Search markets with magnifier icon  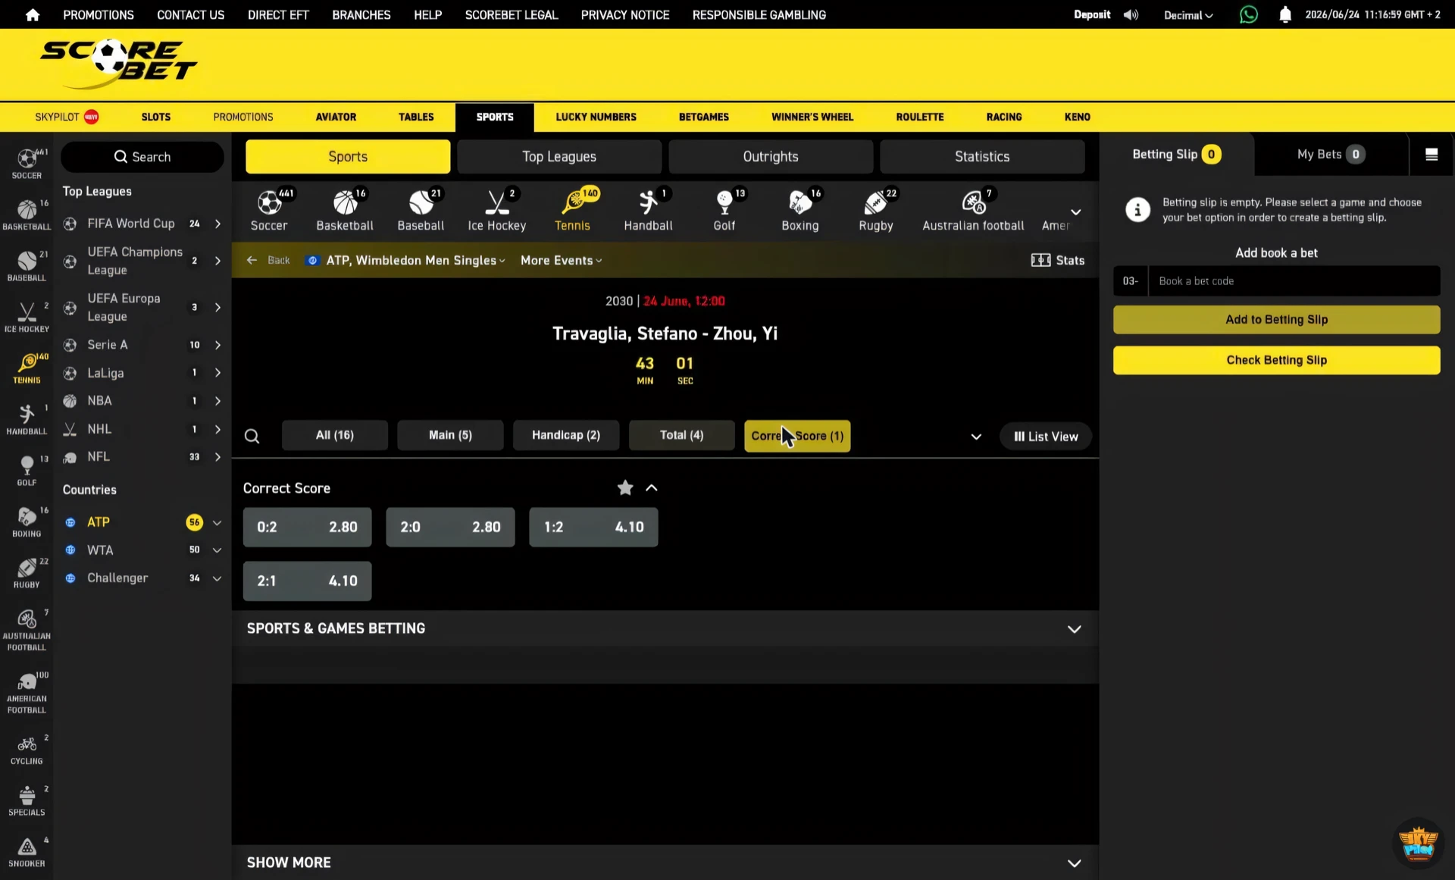click(252, 436)
